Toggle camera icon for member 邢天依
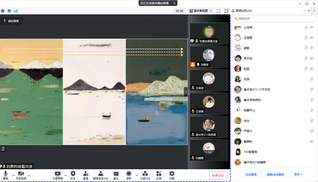318x182 pixels. click(x=312, y=58)
